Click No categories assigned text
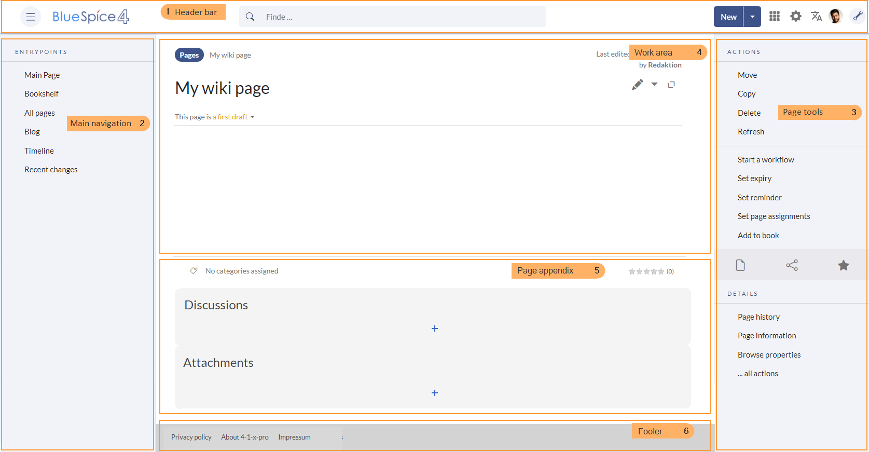Viewport: 869px width, 452px height. point(242,271)
